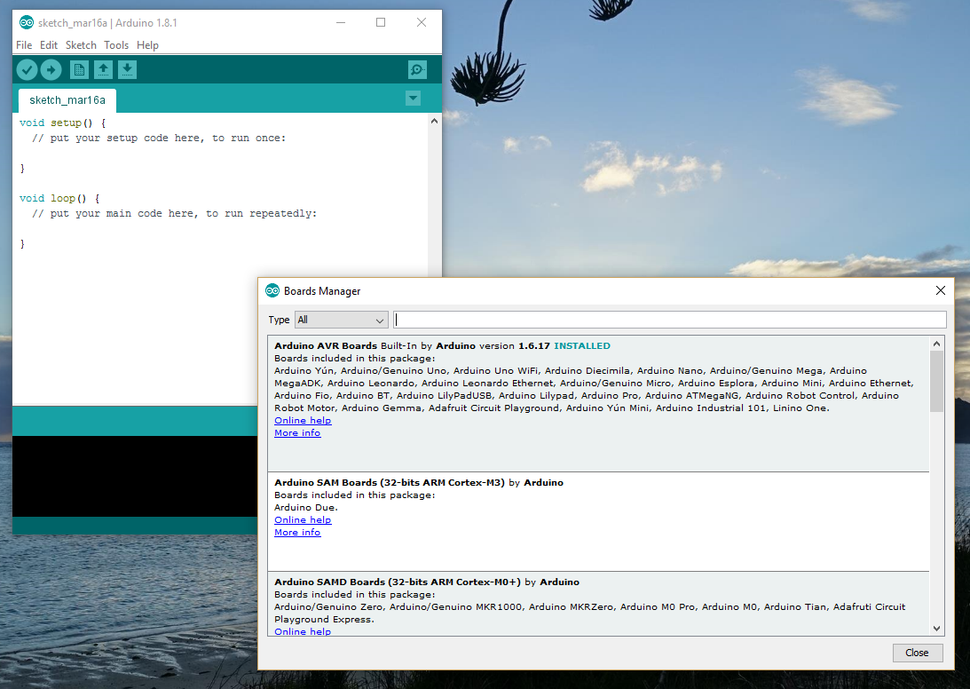This screenshot has width=970, height=689.
Task: Click the Close button in Boards Manager
Action: coord(918,653)
